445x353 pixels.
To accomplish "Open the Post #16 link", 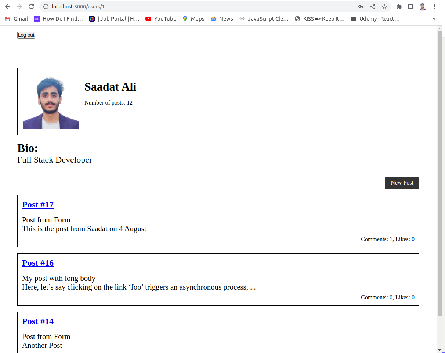I will pos(38,263).
